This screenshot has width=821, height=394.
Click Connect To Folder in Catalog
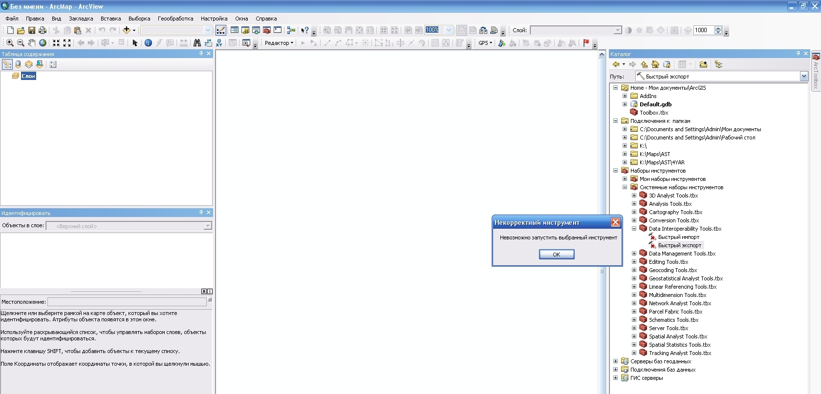point(703,64)
